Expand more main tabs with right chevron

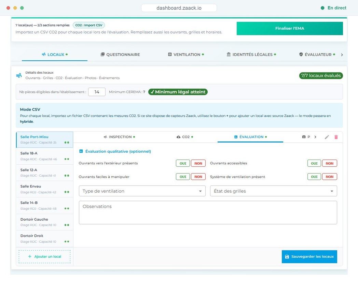(342, 55)
